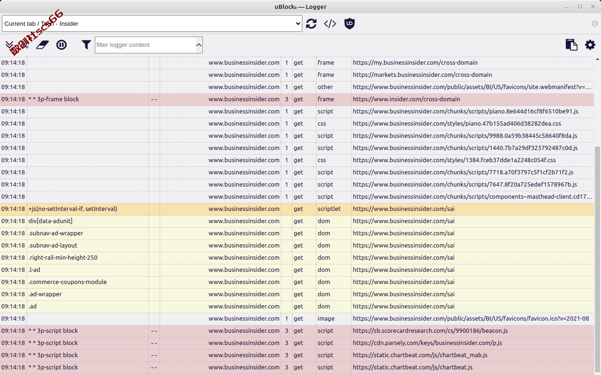The image size is (601, 375).
Task: Open the markets.businessinsider.com cross-domain URL
Action: pos(423,75)
